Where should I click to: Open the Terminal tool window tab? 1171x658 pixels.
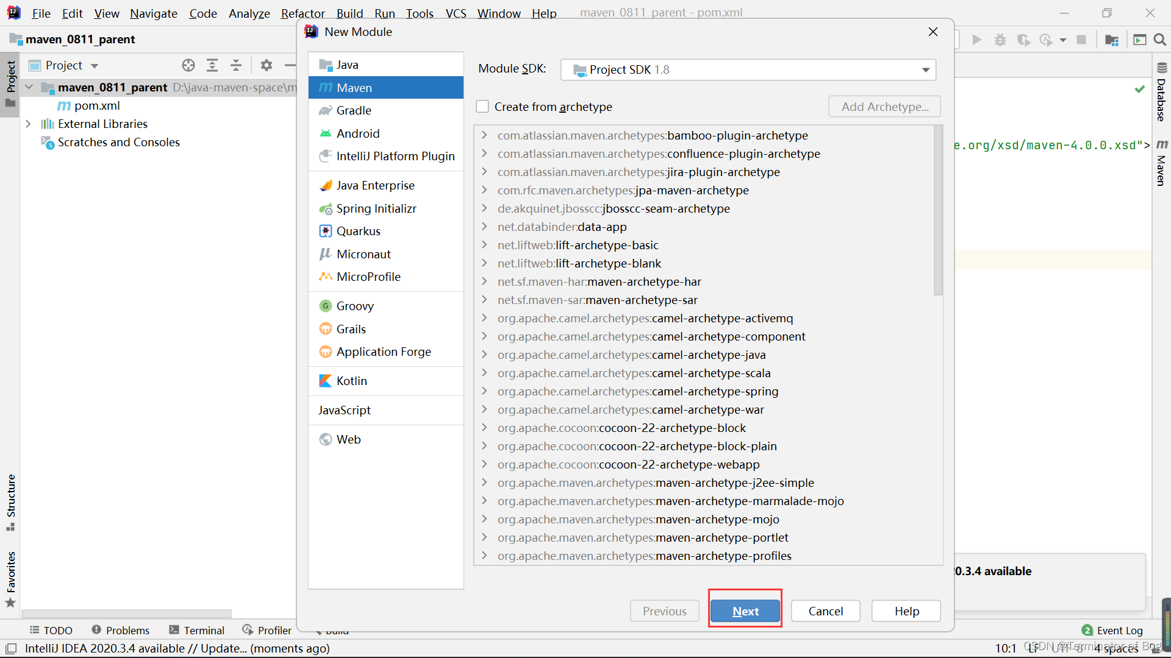[196, 631]
